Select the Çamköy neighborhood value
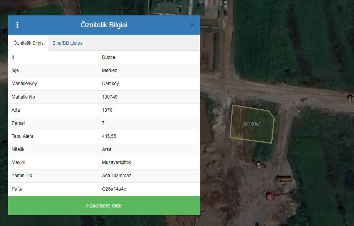The image size is (354, 226). click(110, 84)
